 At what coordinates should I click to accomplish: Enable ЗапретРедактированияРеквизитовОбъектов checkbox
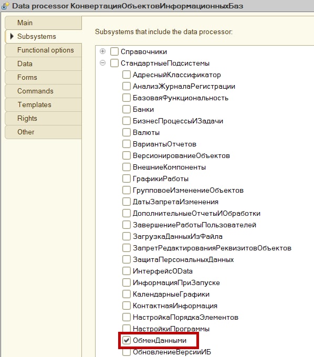point(127,248)
